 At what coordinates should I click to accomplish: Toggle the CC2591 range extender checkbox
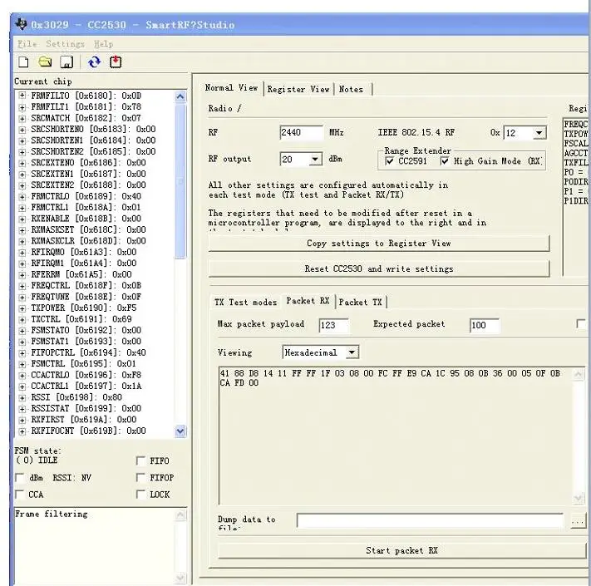(x=389, y=161)
